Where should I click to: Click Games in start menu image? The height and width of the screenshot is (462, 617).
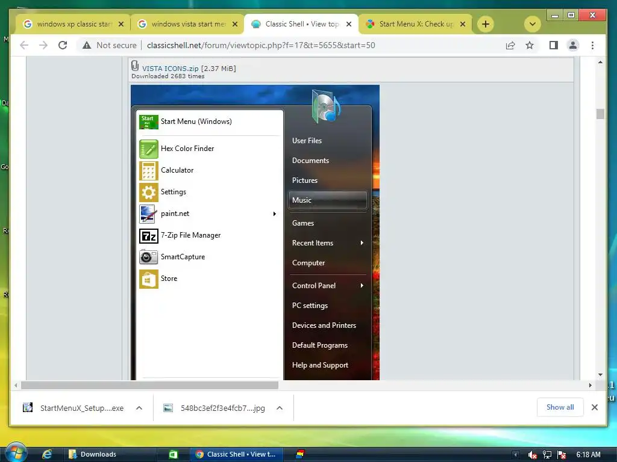(x=303, y=223)
